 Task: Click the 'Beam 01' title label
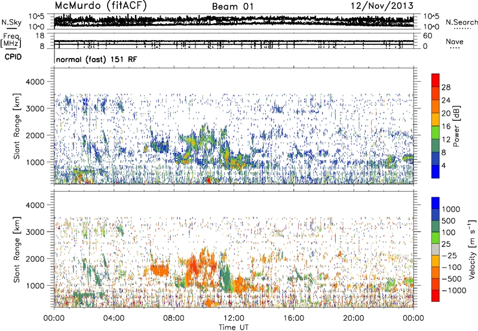pos(233,7)
